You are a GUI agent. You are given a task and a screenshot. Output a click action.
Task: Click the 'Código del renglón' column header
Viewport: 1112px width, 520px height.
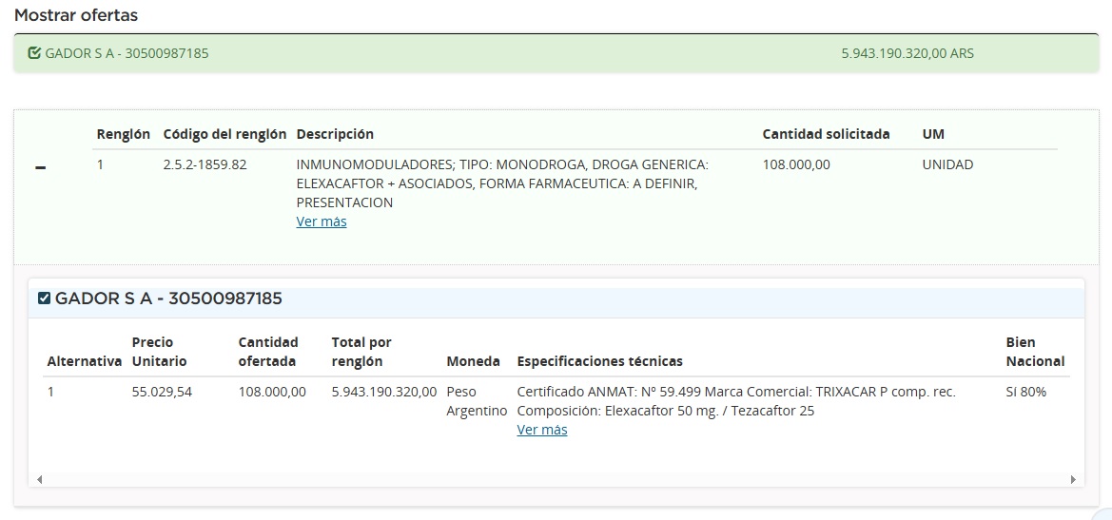[224, 134]
